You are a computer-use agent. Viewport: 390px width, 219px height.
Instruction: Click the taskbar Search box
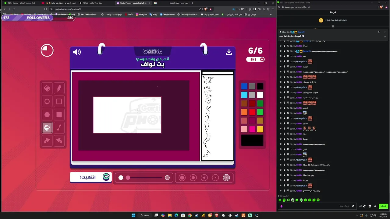coord(145,215)
